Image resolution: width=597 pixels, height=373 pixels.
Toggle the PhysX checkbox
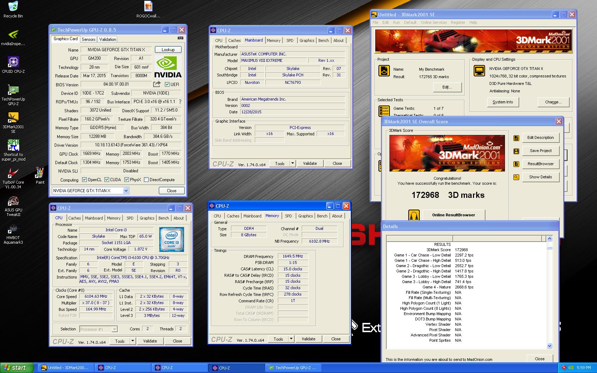tap(127, 180)
